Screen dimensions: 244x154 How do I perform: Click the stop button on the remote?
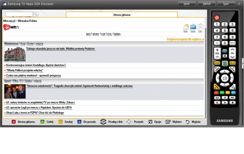click(232, 103)
